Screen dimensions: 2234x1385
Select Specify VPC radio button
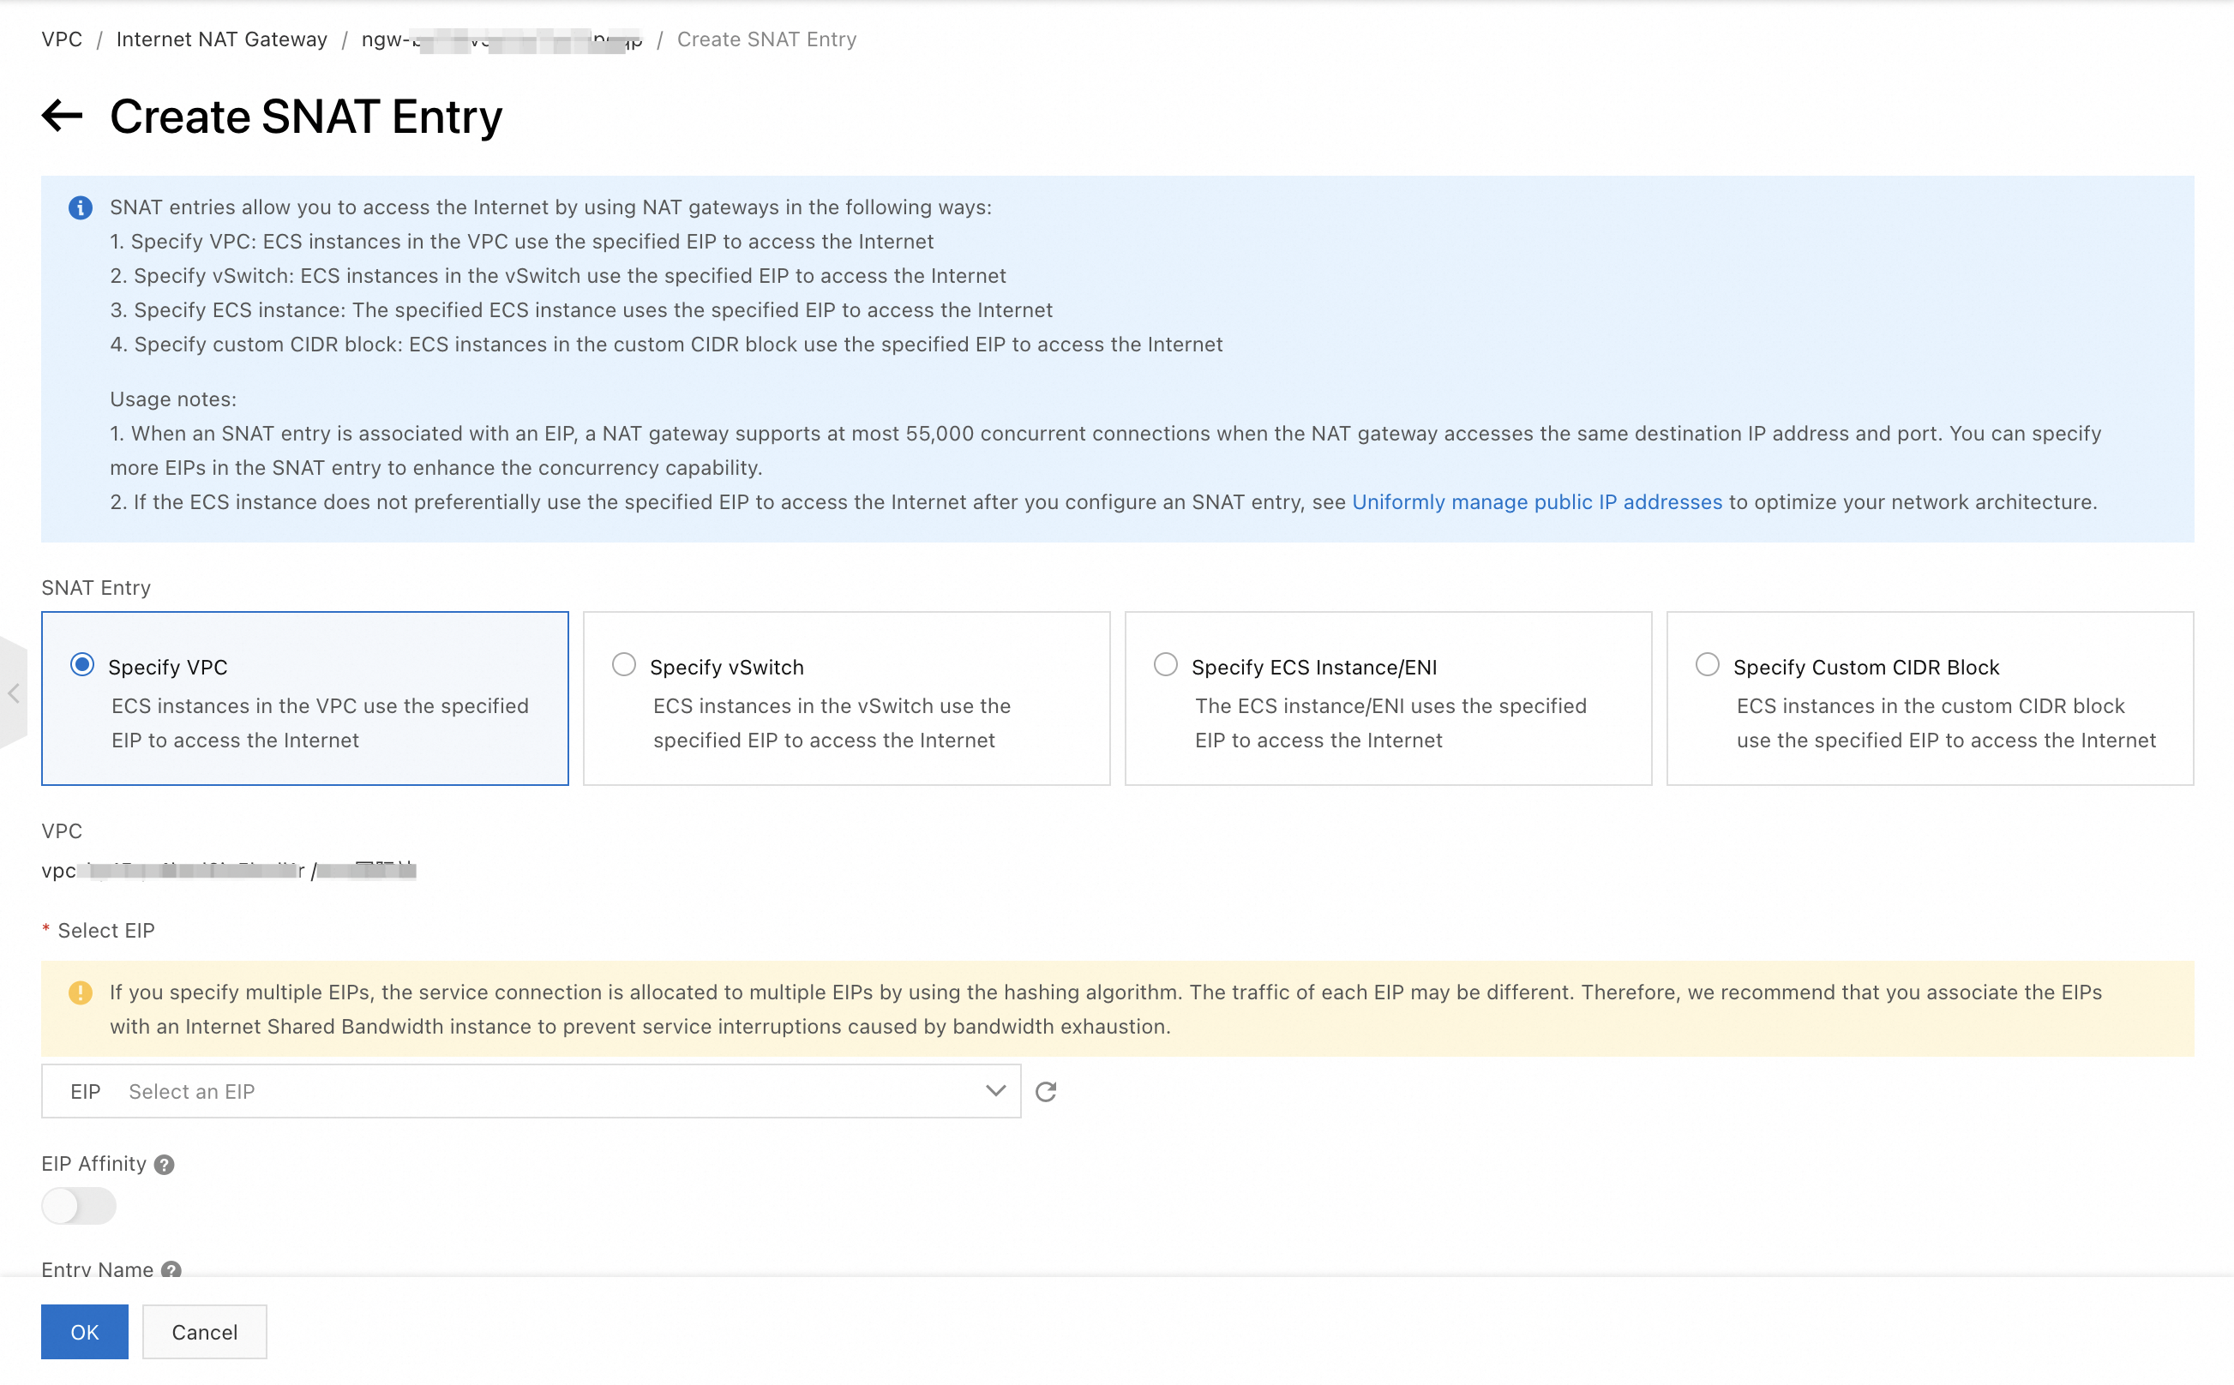[83, 663]
